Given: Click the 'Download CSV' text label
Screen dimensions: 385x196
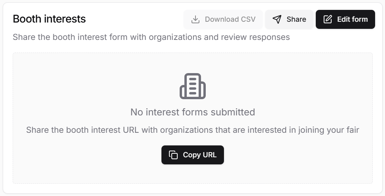Looking at the screenshot, I should (x=230, y=19).
